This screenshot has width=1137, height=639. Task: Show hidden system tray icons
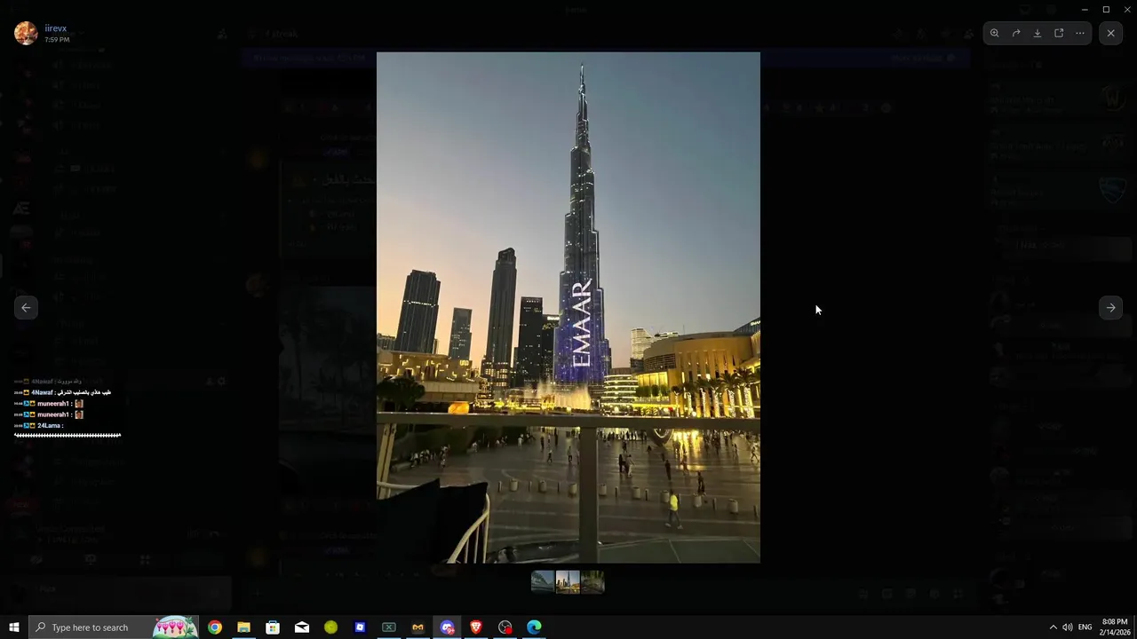(1053, 627)
